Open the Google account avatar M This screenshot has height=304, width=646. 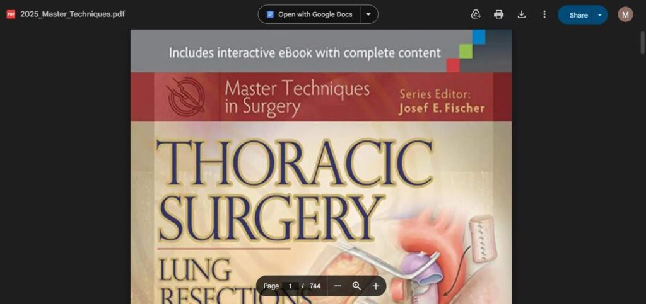(625, 14)
